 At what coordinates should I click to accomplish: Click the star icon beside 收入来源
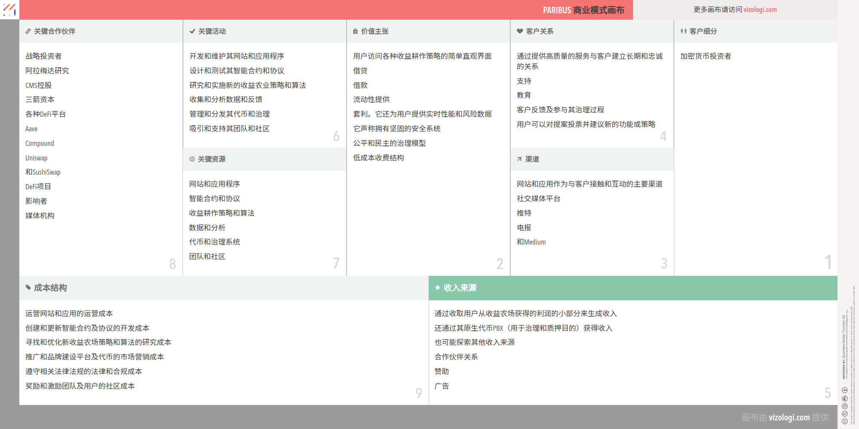point(437,287)
